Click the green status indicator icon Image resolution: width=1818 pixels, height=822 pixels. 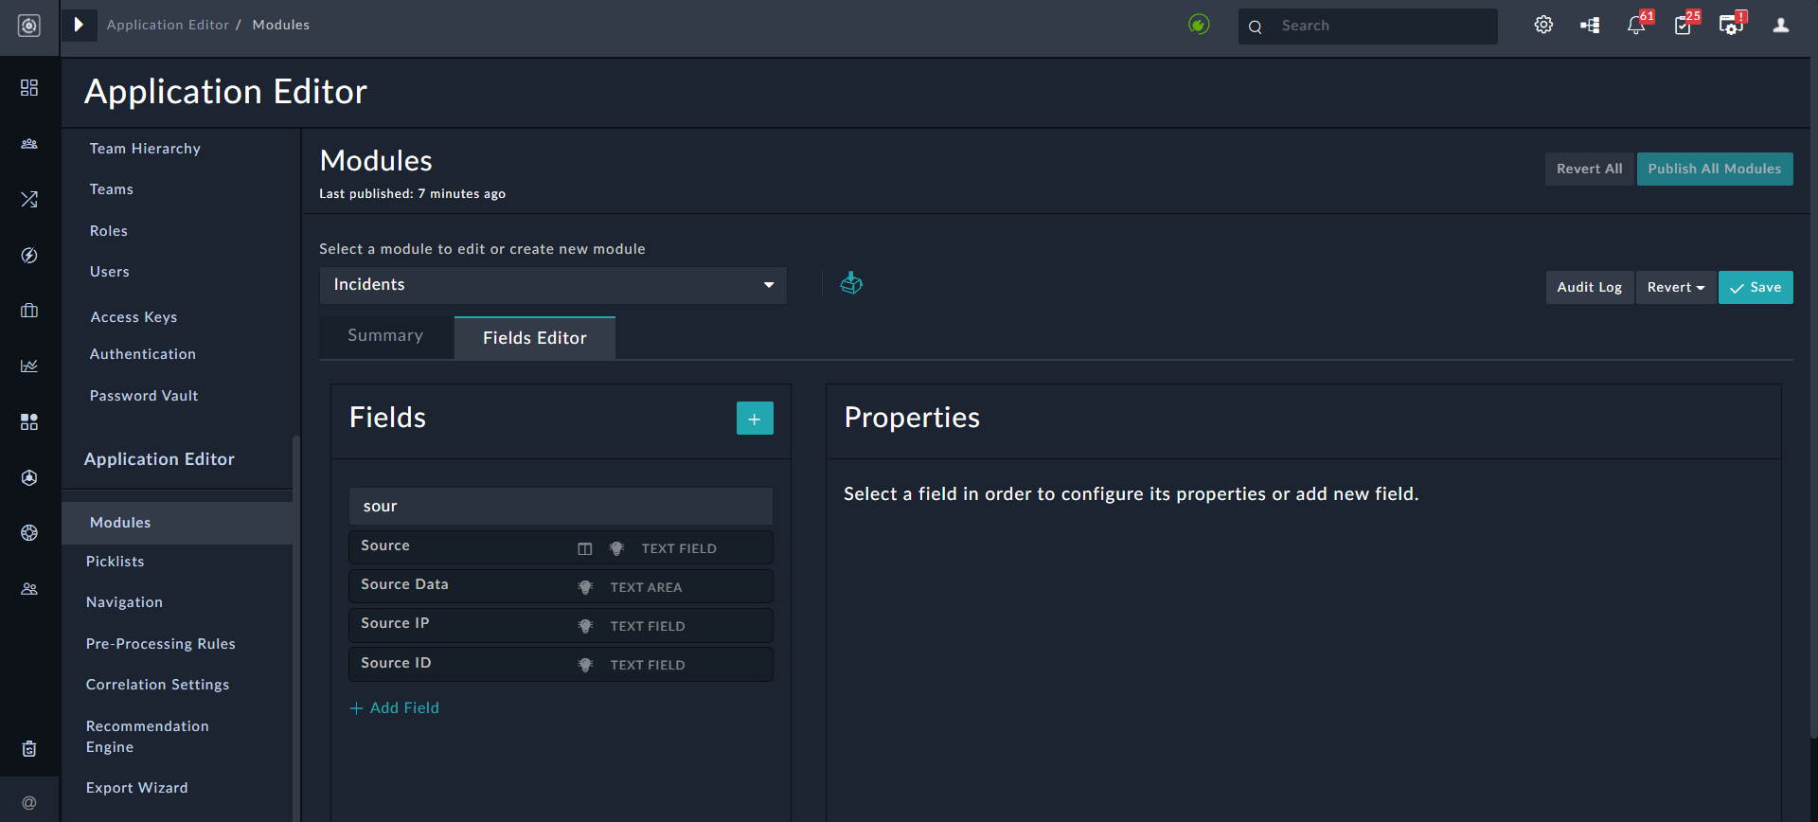(x=1199, y=25)
